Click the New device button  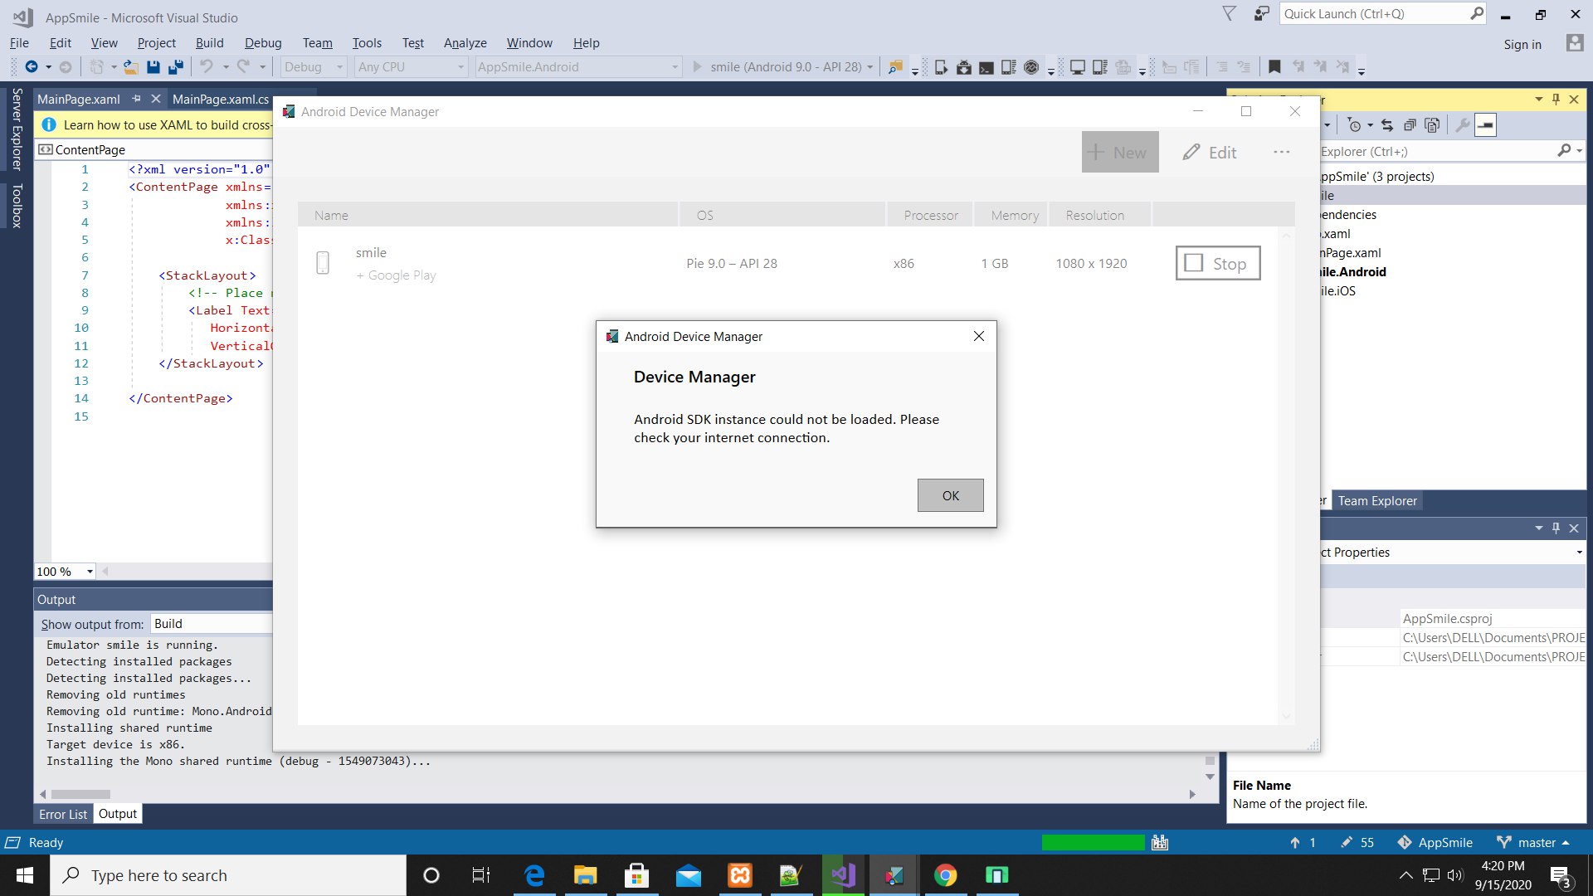tap(1120, 152)
